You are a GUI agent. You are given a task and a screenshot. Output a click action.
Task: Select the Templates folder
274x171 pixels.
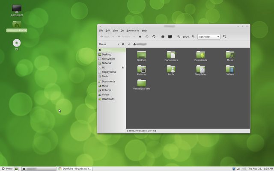(201, 70)
